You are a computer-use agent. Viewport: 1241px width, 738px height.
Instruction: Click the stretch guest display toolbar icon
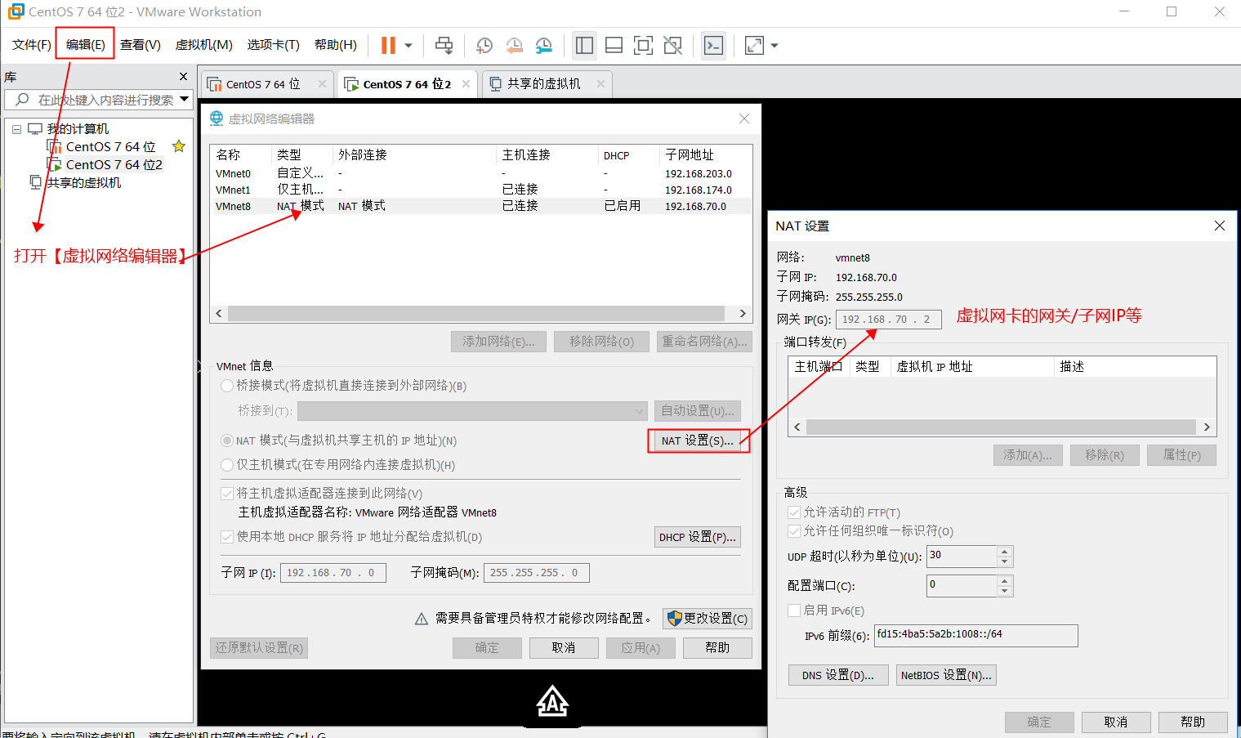754,46
